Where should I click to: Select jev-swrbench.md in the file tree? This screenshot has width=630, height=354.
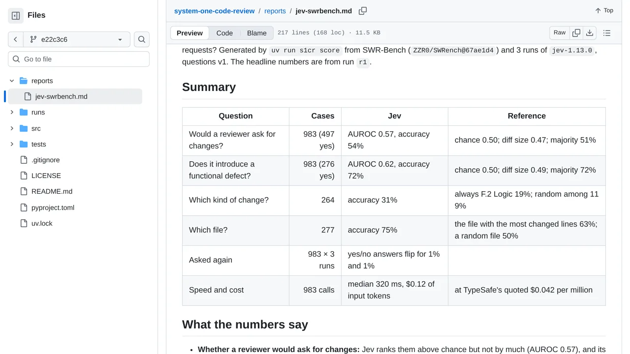[x=75, y=96]
